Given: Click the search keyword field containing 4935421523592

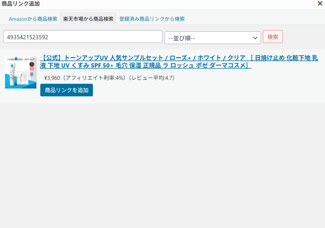Looking at the screenshot, I should tap(83, 37).
